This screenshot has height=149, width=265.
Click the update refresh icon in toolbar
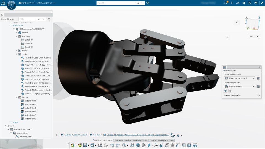92,145
